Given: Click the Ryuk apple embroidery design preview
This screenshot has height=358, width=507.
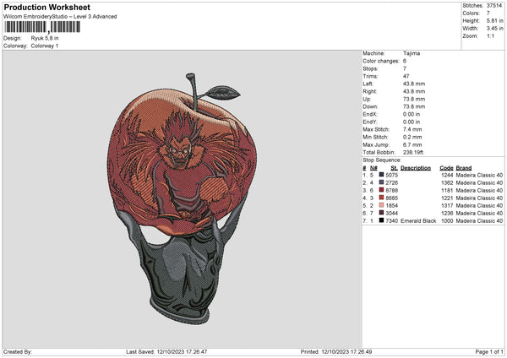Looking at the screenshot, I should (182, 198).
